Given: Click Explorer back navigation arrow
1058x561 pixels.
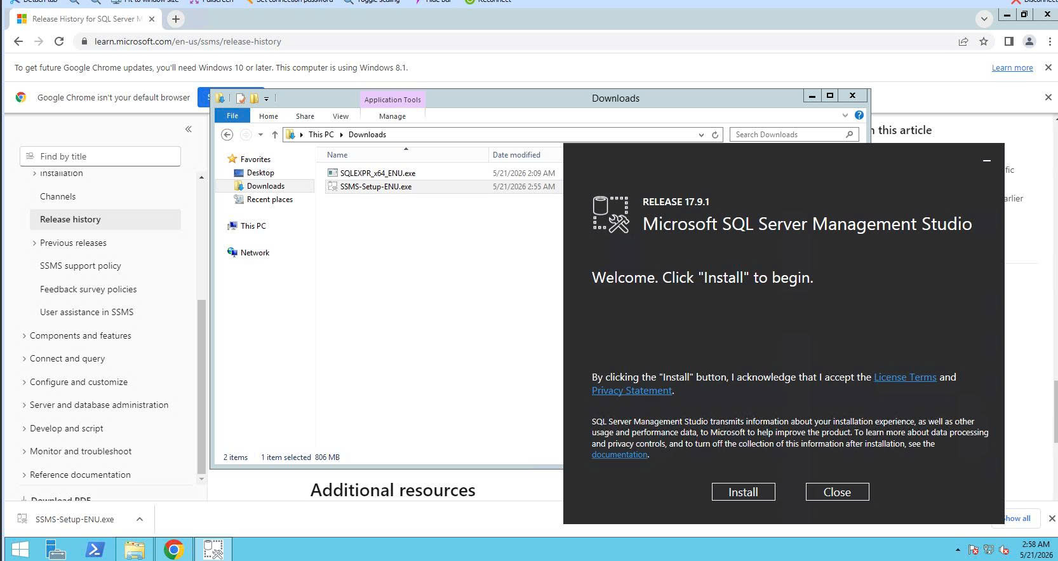Looking at the screenshot, I should click(227, 135).
